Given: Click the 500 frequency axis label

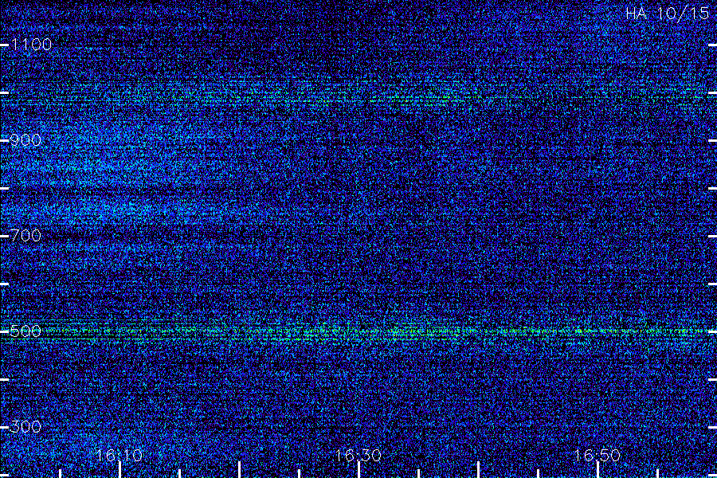Looking at the screenshot, I should coord(25,331).
